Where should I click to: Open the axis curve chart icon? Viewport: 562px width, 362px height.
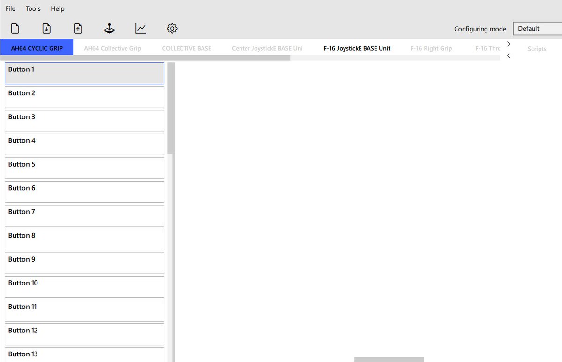coord(141,28)
